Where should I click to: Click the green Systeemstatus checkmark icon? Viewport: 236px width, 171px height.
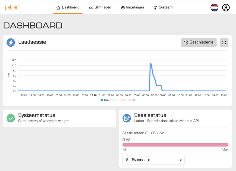pos(11,118)
